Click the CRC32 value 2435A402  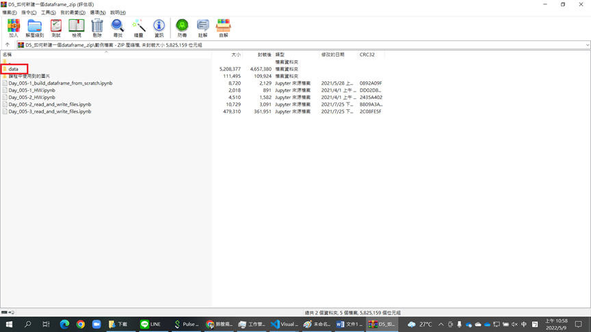click(x=371, y=98)
